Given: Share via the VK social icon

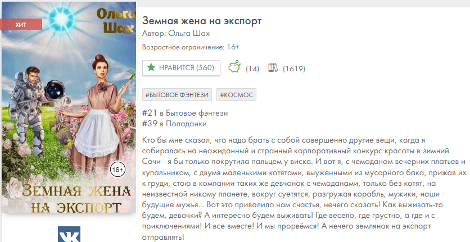Looking at the screenshot, I should click(69, 234).
